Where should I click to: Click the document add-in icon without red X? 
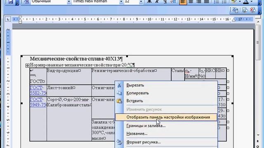245,10
